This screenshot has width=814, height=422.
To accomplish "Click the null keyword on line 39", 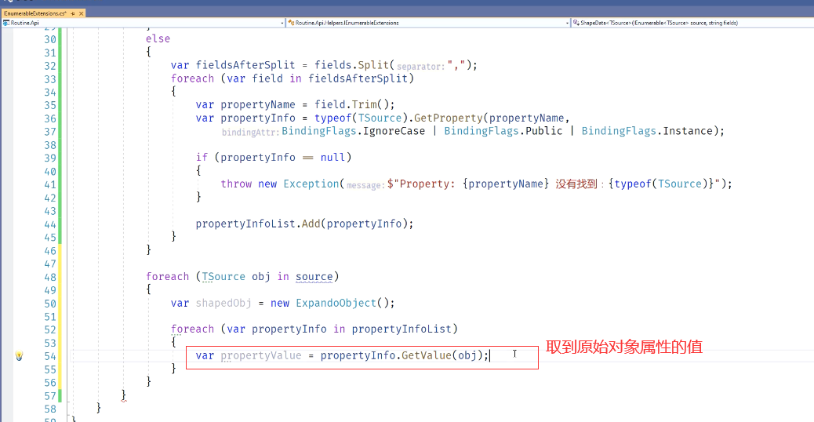I will pyautogui.click(x=333, y=158).
